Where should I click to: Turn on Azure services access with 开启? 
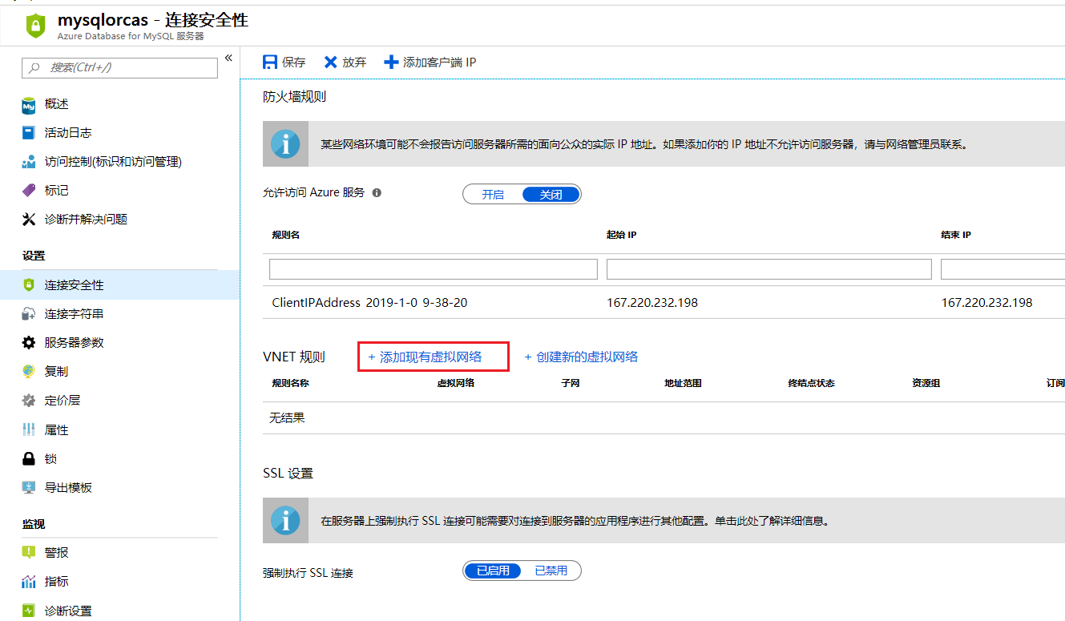(493, 195)
